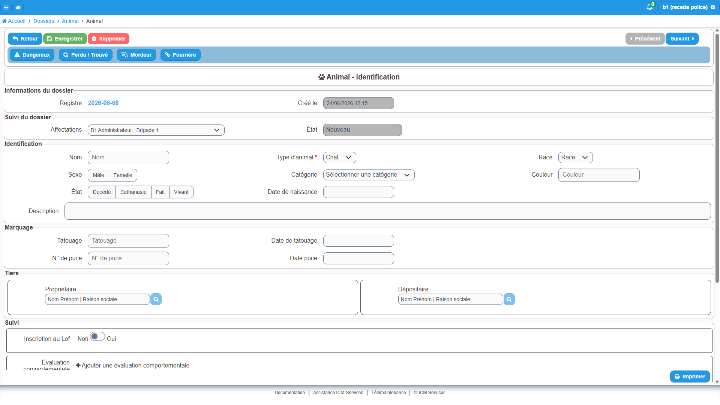Open Télémaintenance footer link
This screenshot has width=720, height=405.
coord(388,393)
